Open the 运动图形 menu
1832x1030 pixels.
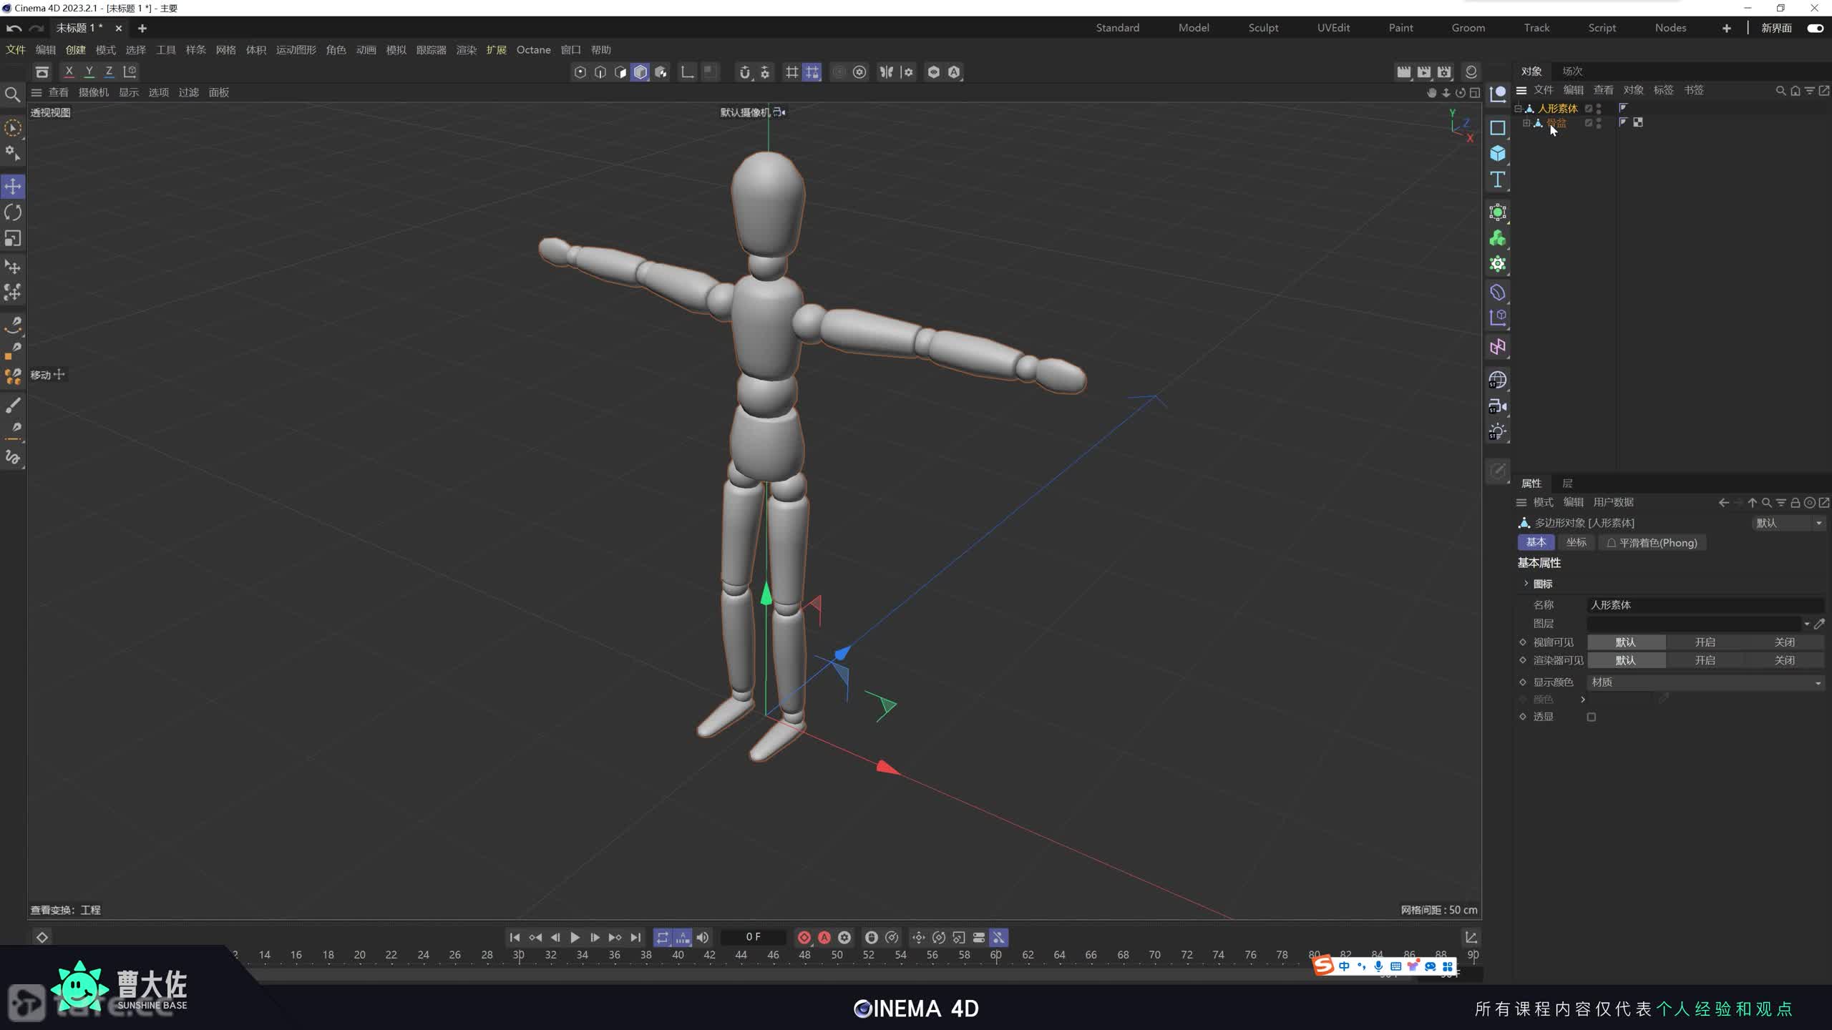coord(296,50)
